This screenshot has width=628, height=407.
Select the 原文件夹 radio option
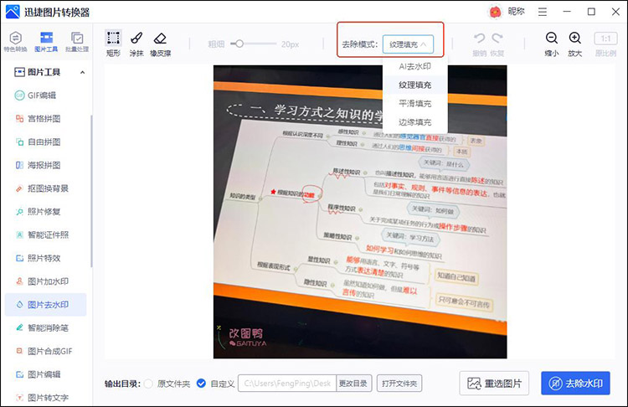[150, 384]
